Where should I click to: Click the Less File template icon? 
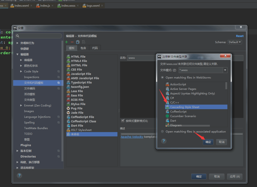(x=68, y=91)
